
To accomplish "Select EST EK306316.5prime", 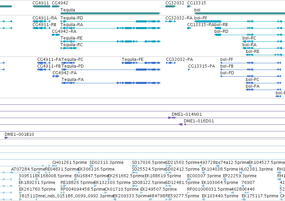I will 96,169.
